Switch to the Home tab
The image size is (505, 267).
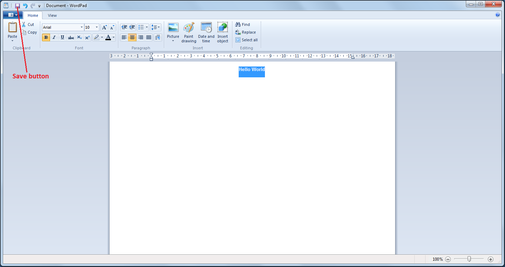pos(33,15)
